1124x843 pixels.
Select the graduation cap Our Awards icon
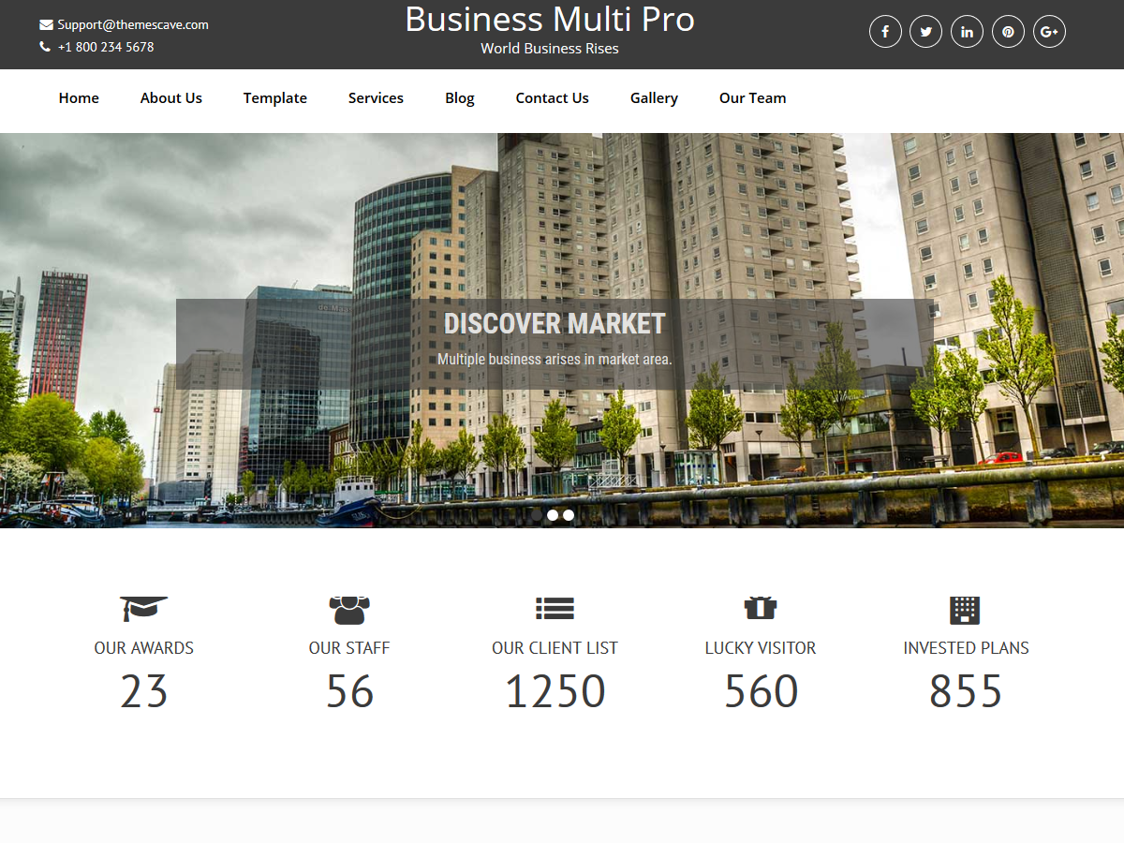(143, 607)
